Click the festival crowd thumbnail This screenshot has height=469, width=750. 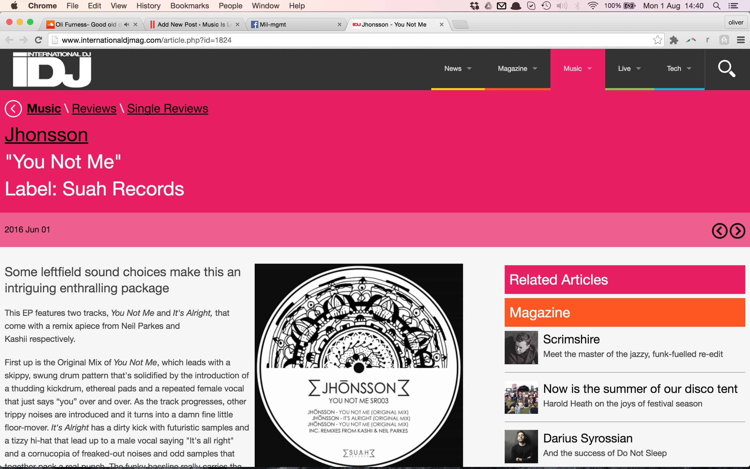(521, 397)
